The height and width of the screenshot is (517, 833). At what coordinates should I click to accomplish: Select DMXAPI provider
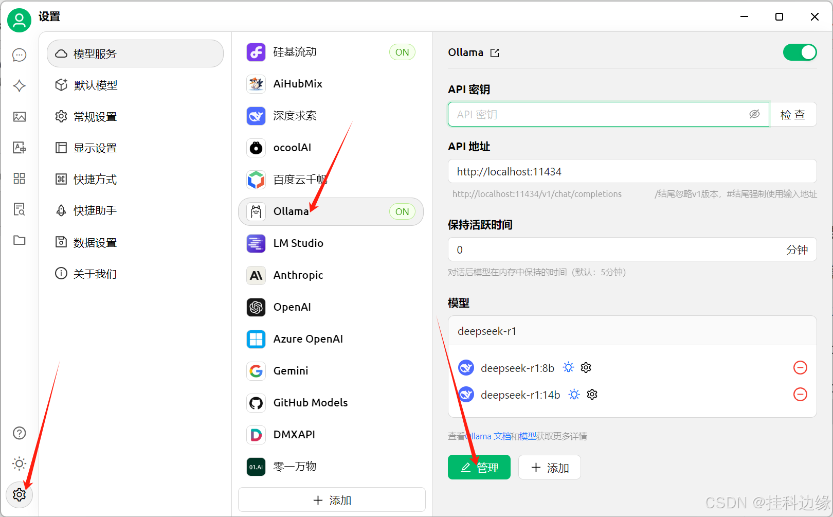(331, 435)
